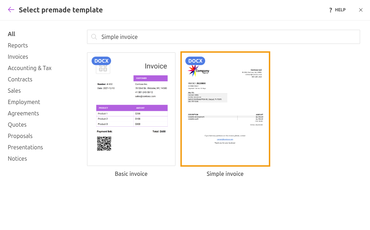
Task: Open the Help link
Action: tap(337, 10)
